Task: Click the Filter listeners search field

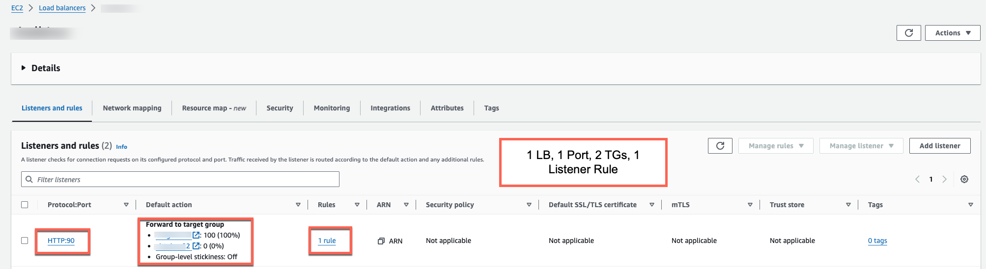Action: pyautogui.click(x=180, y=179)
